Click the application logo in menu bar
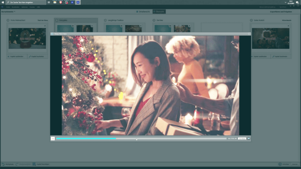The image size is (301, 169). point(2,7)
